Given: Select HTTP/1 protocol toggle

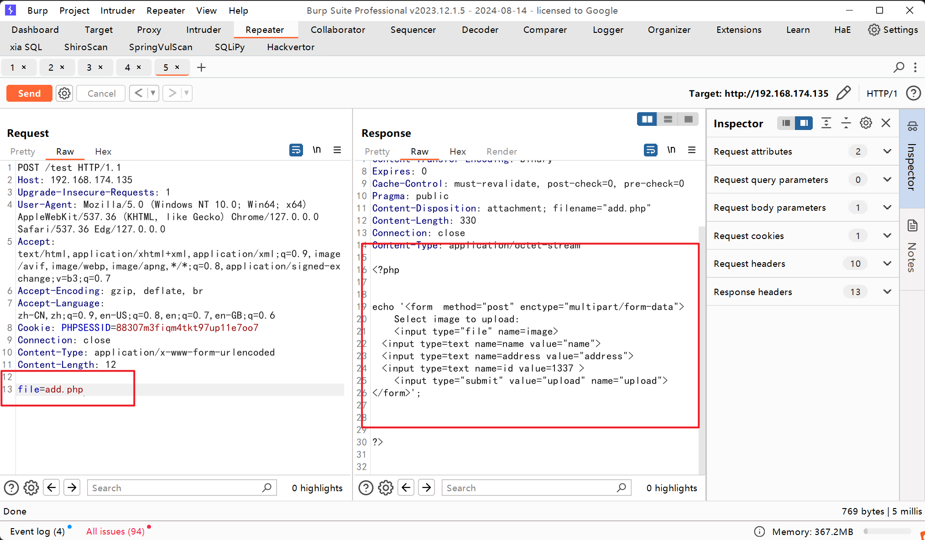Looking at the screenshot, I should coord(882,93).
